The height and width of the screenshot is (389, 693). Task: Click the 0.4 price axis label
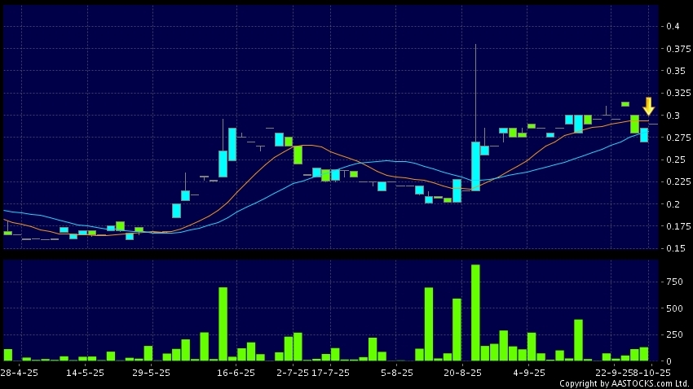[672, 27]
